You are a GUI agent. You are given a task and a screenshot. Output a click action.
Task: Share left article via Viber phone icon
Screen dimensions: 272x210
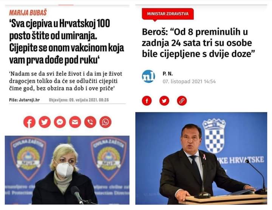pyautogui.click(x=90, y=122)
